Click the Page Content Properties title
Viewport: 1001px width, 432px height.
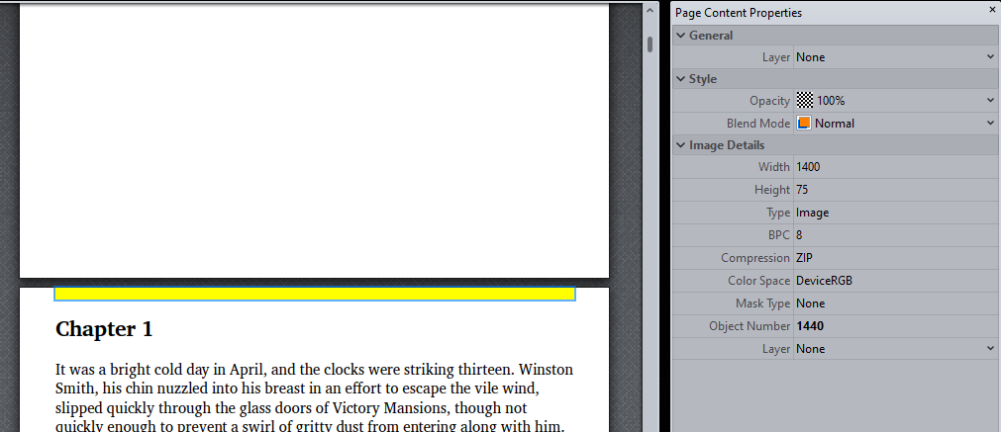[x=739, y=13]
